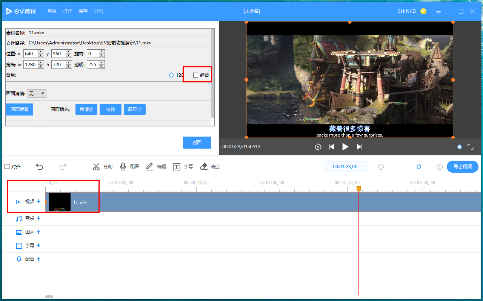The height and width of the screenshot is (301, 483).
Task: Select the edit (编辑) pencil tool
Action: click(150, 167)
